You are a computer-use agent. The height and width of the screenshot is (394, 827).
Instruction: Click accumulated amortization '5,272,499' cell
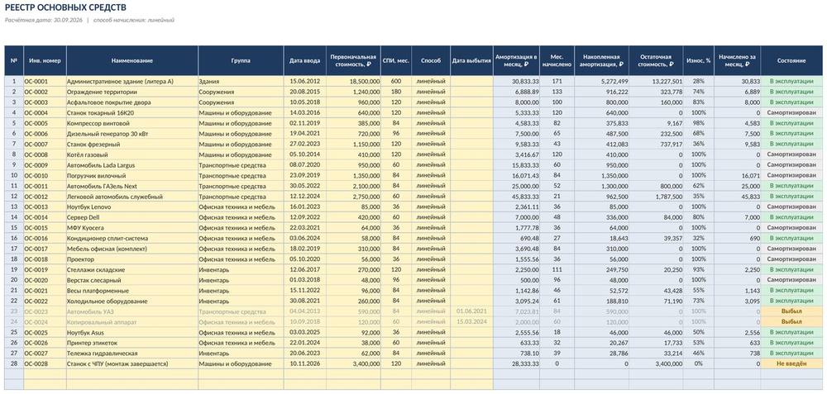(601, 82)
